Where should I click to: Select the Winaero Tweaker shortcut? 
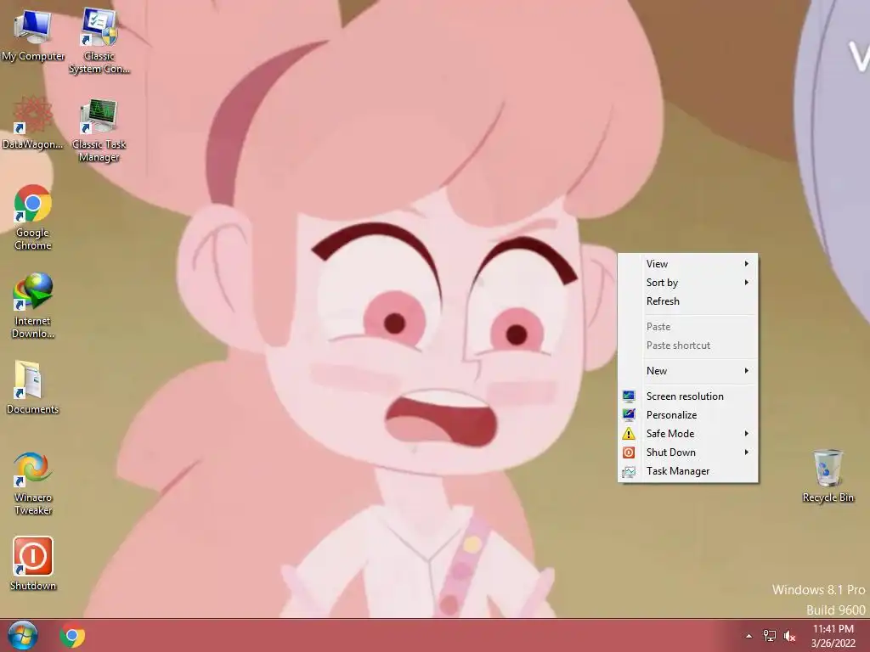tap(33, 483)
